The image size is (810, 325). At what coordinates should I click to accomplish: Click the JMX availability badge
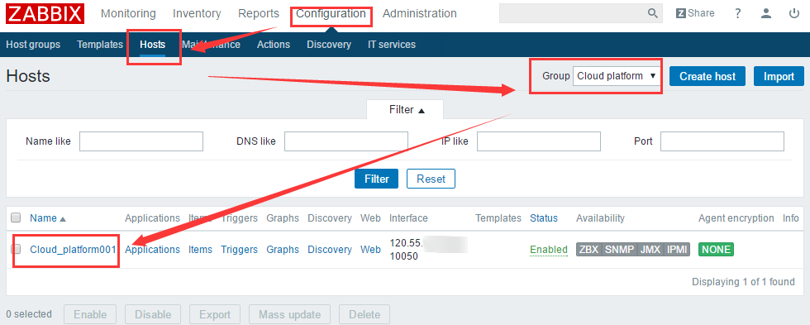pyautogui.click(x=651, y=250)
